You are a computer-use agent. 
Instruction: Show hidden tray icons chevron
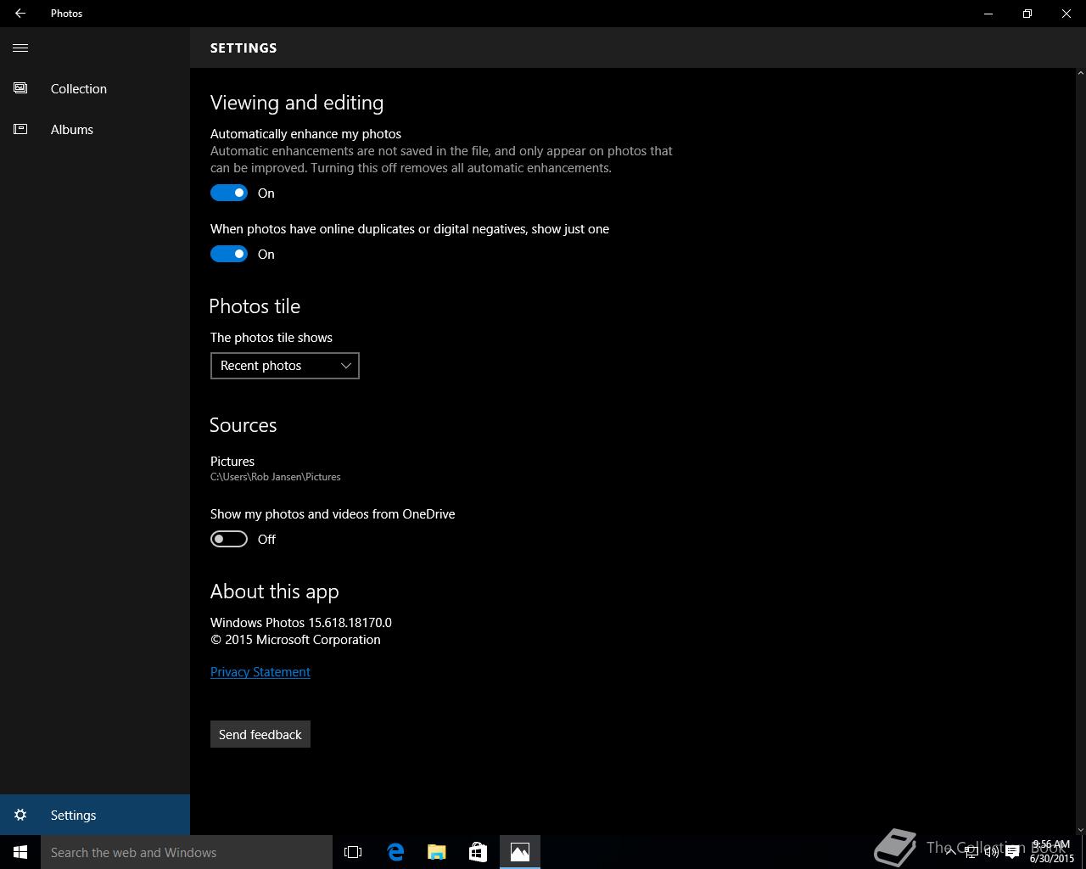tap(951, 853)
